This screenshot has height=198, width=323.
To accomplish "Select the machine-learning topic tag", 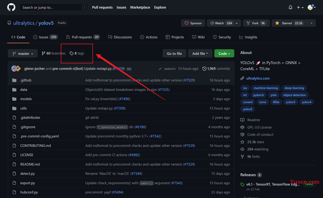I will [x=266, y=88].
